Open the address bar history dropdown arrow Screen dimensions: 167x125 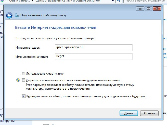(113, 1)
